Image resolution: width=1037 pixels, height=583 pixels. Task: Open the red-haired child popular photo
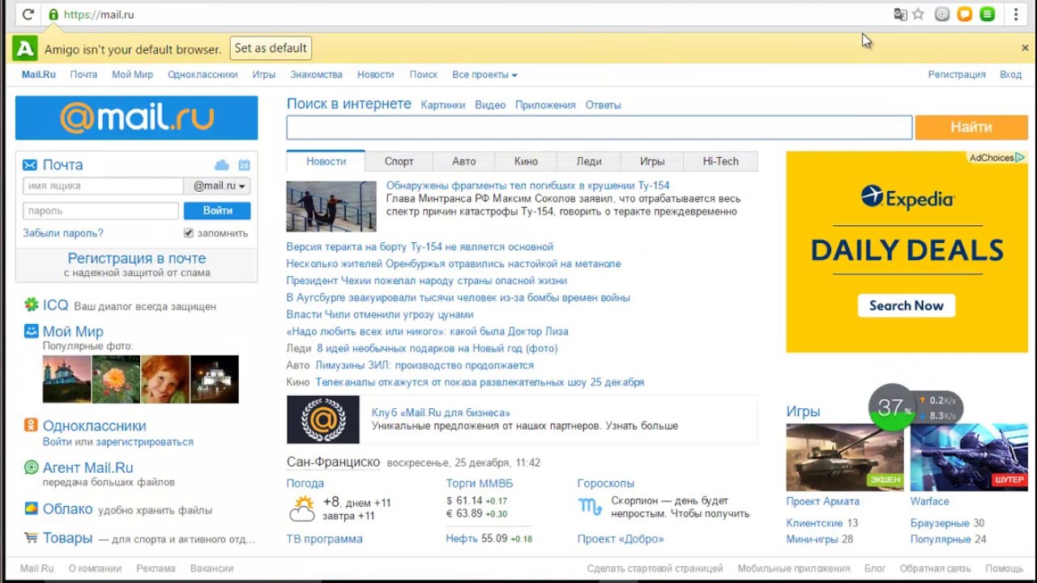(165, 379)
